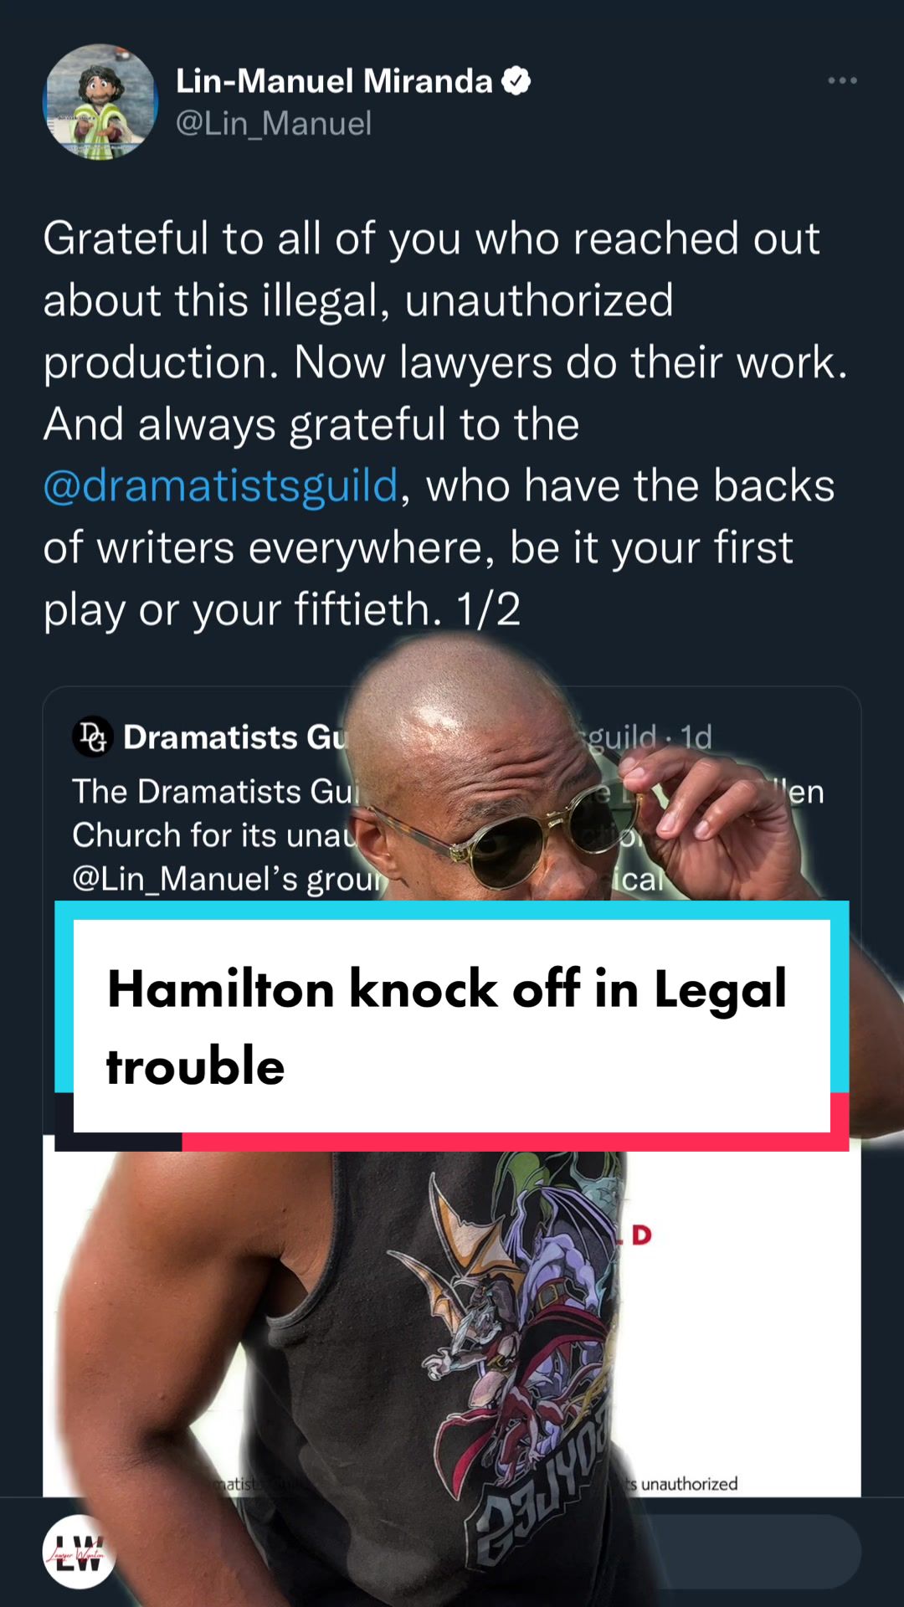Click the @Lin_Manuel handle under the name

pos(274,124)
